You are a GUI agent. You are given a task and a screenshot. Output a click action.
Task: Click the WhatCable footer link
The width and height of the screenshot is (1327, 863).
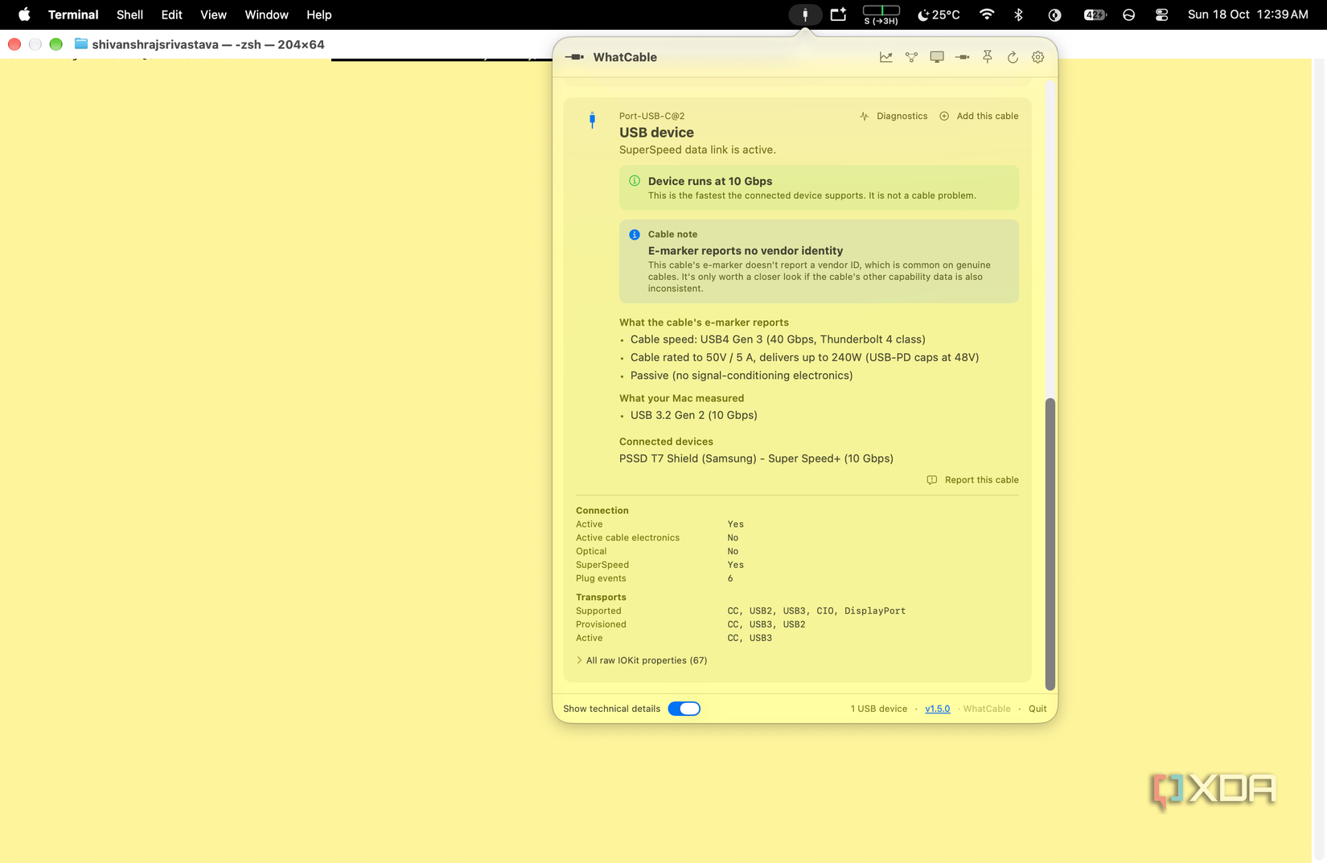pos(987,709)
